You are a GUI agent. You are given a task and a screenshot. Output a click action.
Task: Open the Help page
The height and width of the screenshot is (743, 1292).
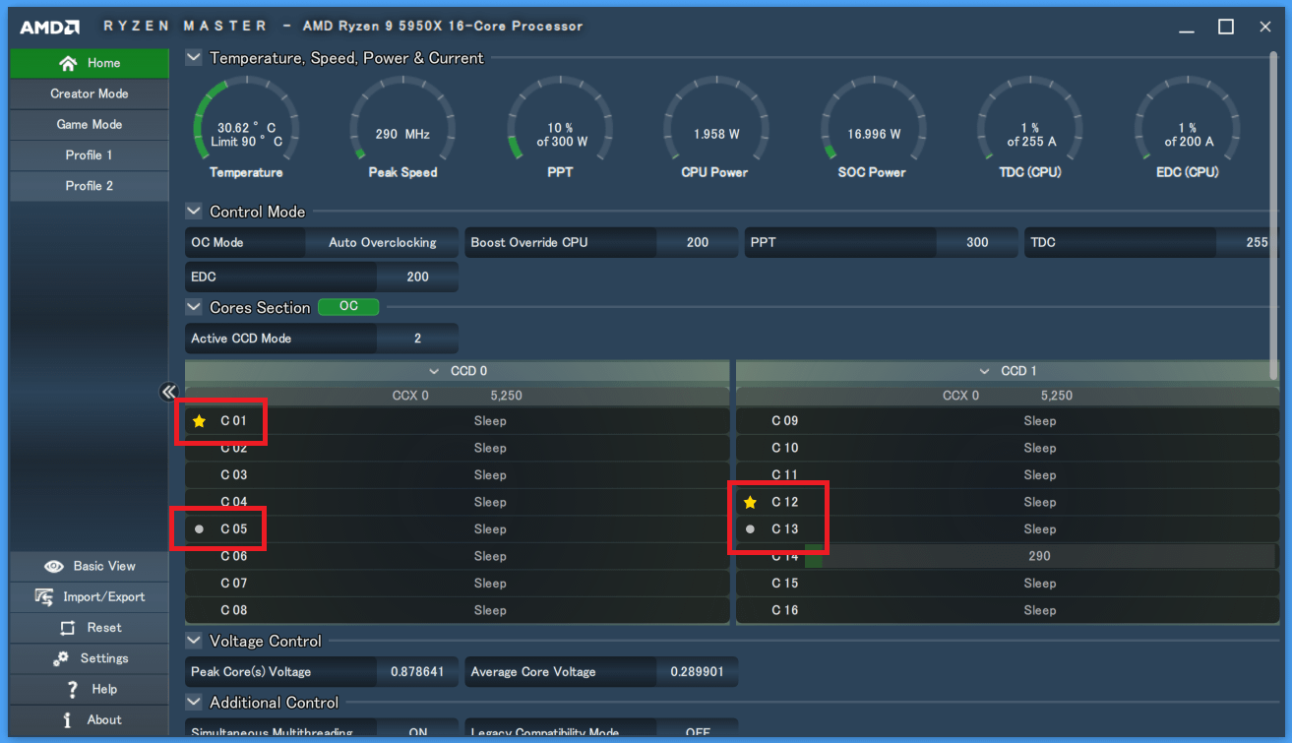[90, 689]
